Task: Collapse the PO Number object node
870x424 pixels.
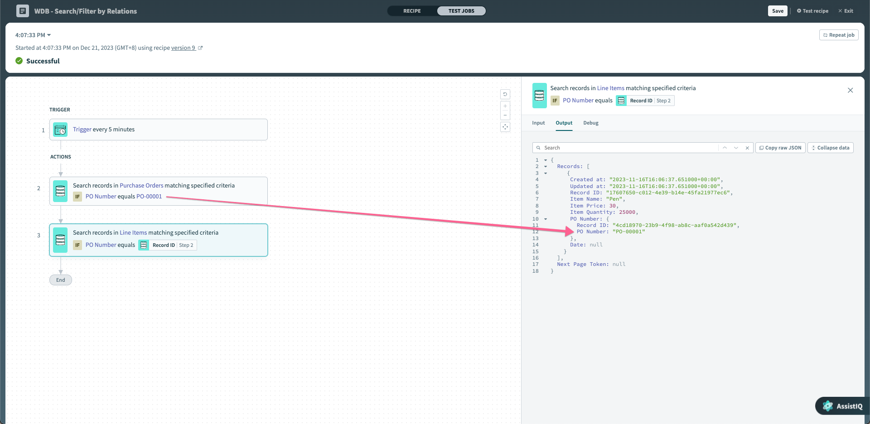Action: click(x=546, y=219)
